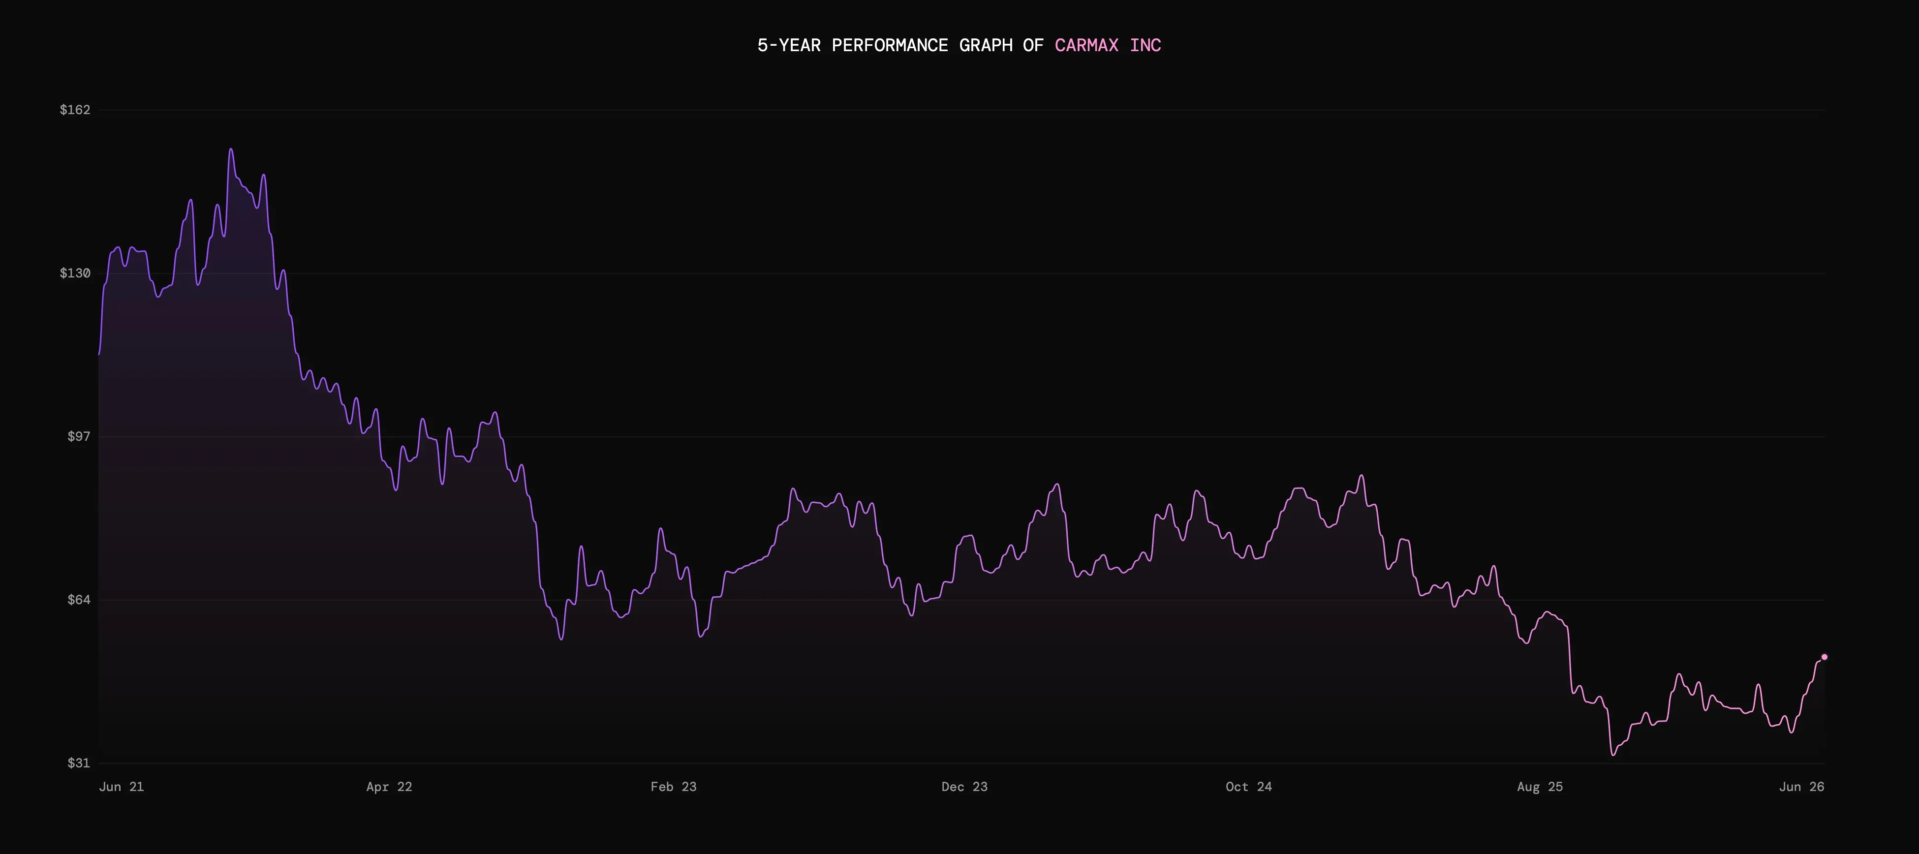Click the $130 y-axis label
The height and width of the screenshot is (854, 1919).
pyautogui.click(x=74, y=273)
